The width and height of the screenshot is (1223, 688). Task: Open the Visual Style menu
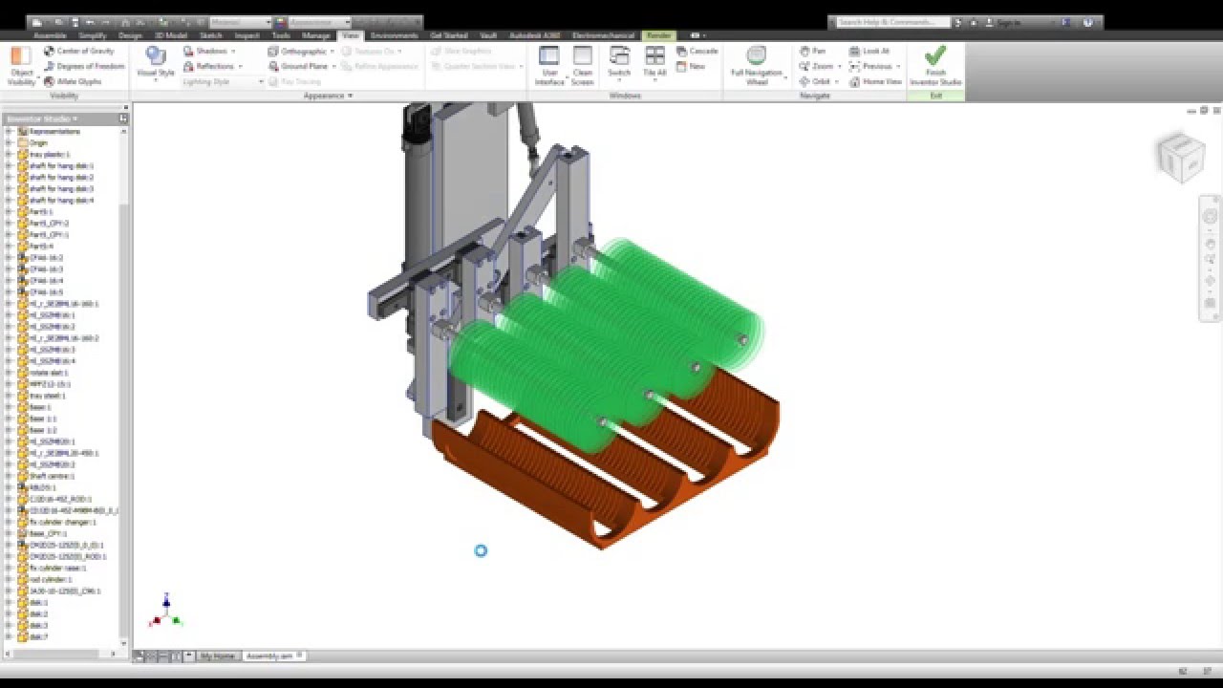[155, 64]
